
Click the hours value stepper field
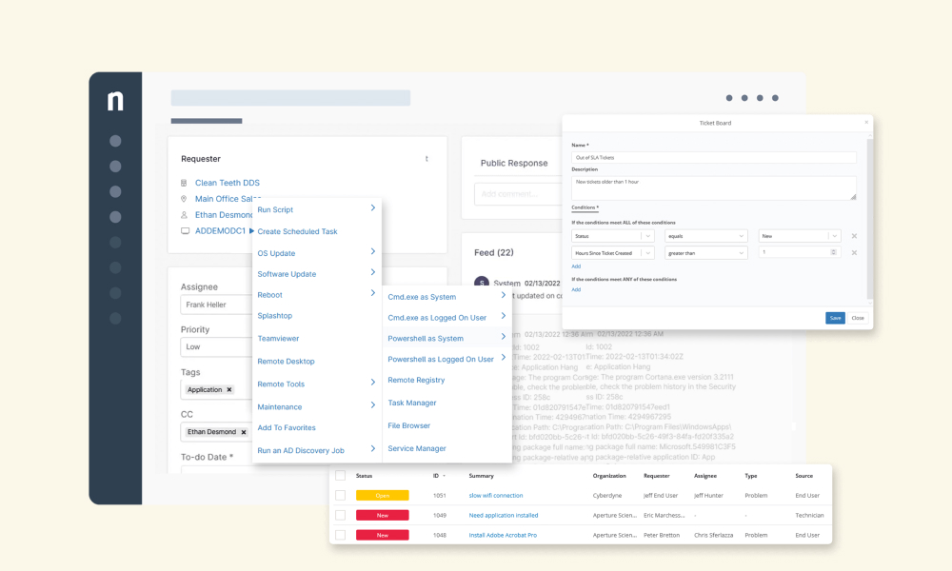(x=800, y=252)
